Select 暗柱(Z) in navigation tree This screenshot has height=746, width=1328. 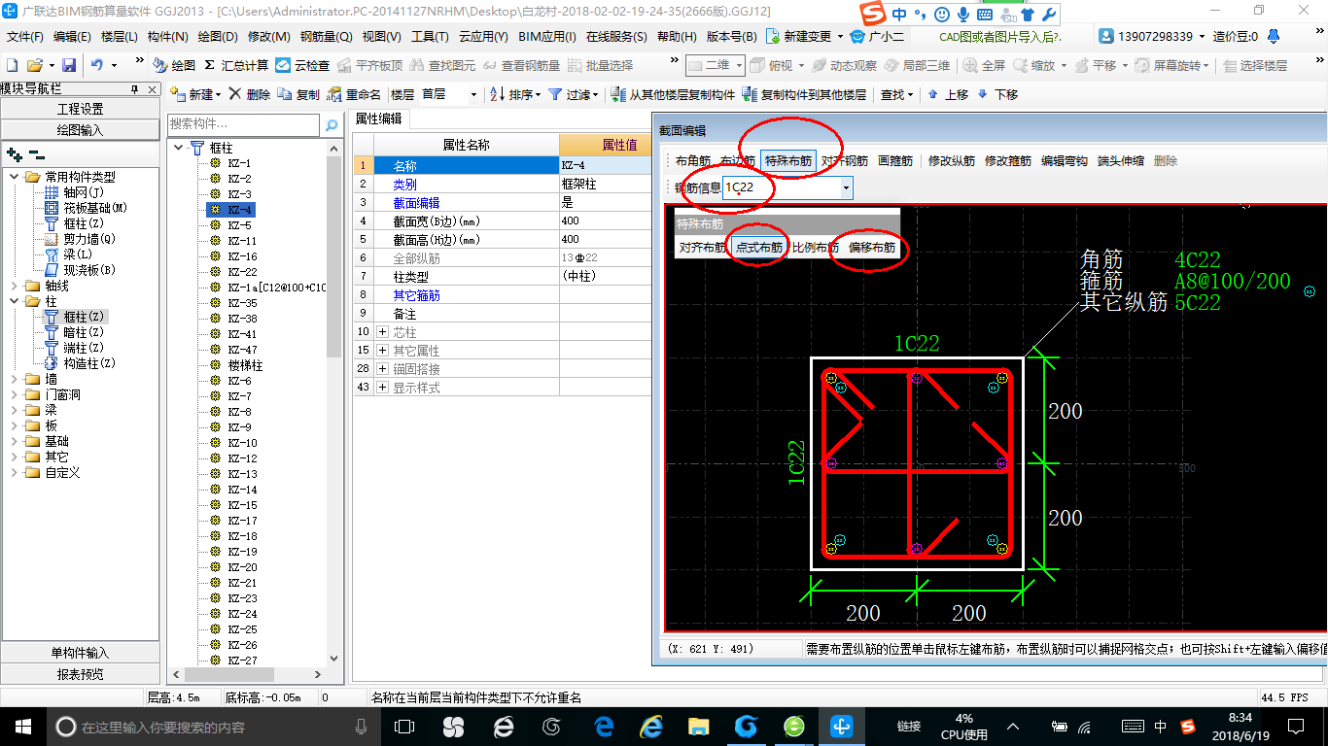pyautogui.click(x=83, y=332)
